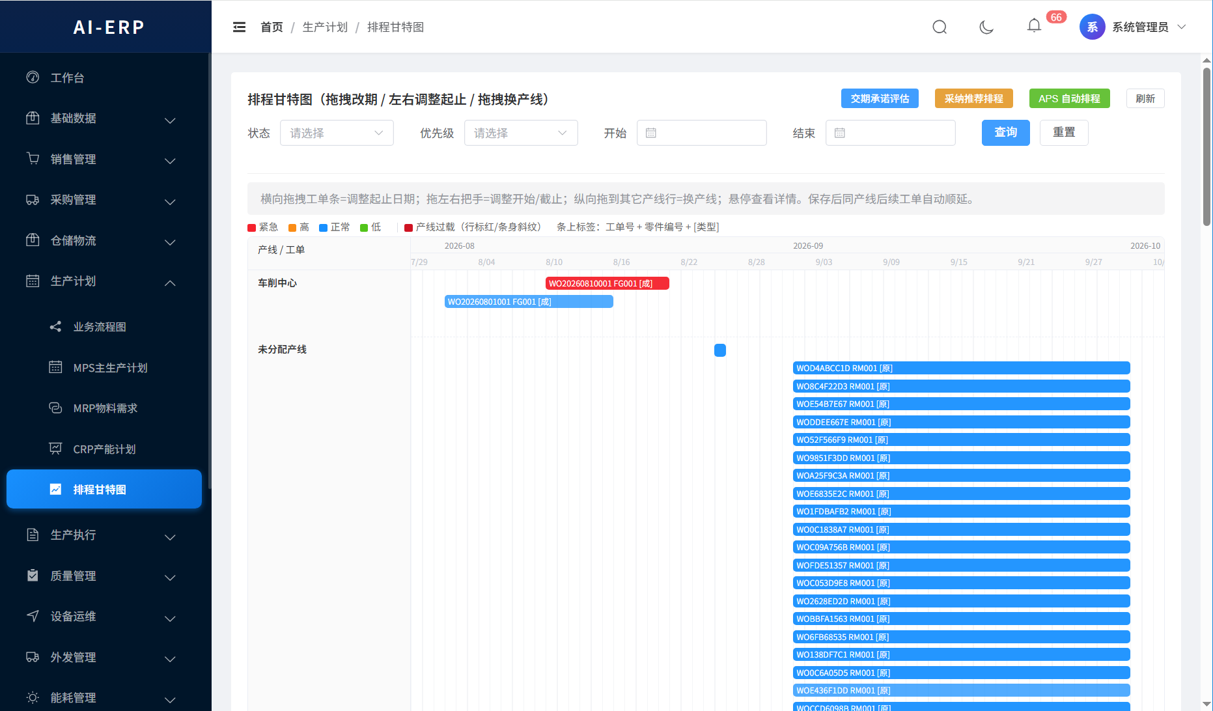Select blue bar WO20260801001 FG001
The height and width of the screenshot is (711, 1213).
529,301
